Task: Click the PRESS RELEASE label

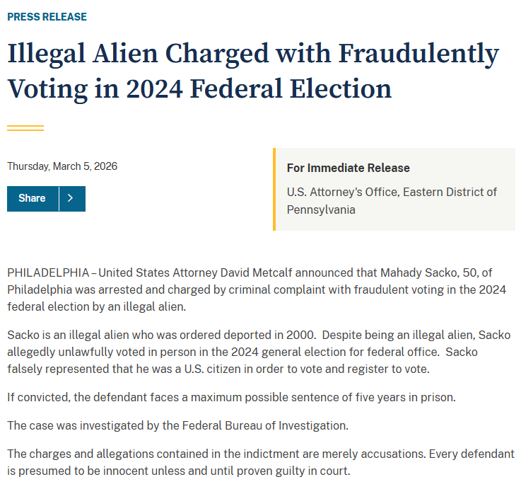Action: coord(47,16)
